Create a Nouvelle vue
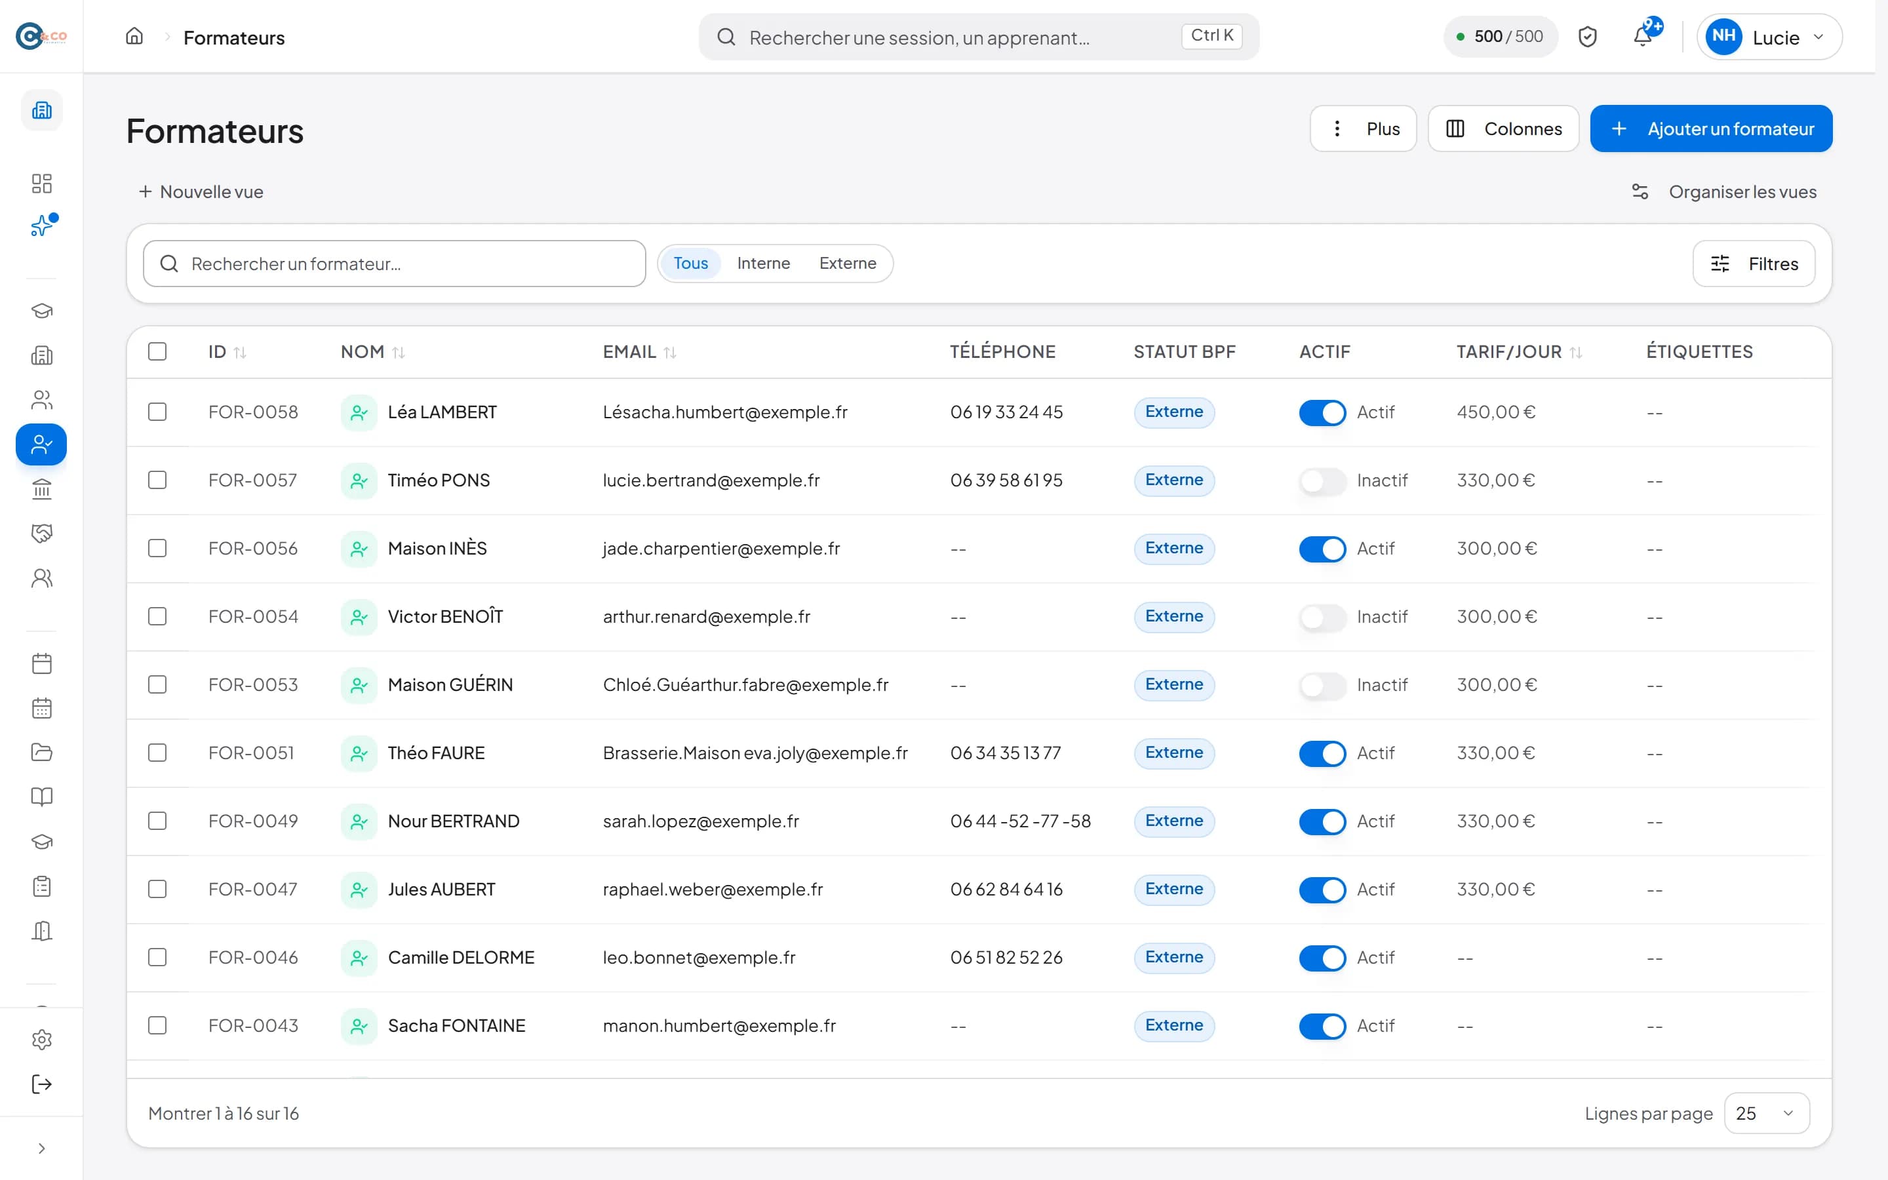 click(x=201, y=192)
